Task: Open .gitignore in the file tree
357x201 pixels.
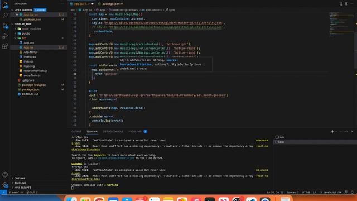Action: (28, 80)
